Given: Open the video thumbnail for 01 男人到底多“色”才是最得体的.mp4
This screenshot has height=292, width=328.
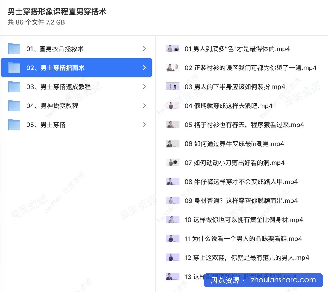Looking at the screenshot, I should (x=173, y=49).
